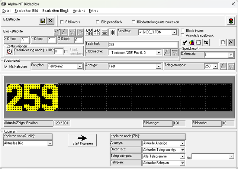
Task: Click the colored cube graphic icon
Action: pos(192,42)
